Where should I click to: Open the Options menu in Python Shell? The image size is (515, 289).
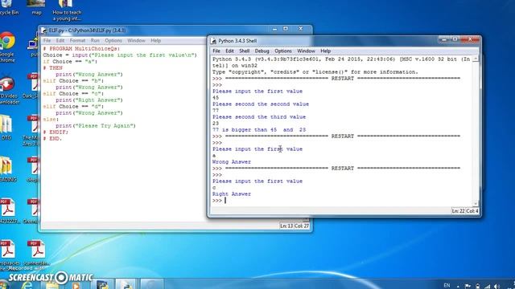click(283, 51)
